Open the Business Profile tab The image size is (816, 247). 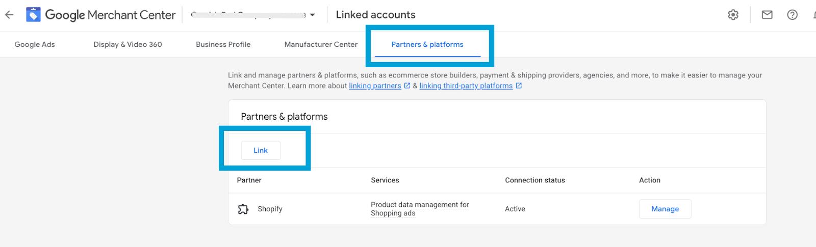coord(223,44)
